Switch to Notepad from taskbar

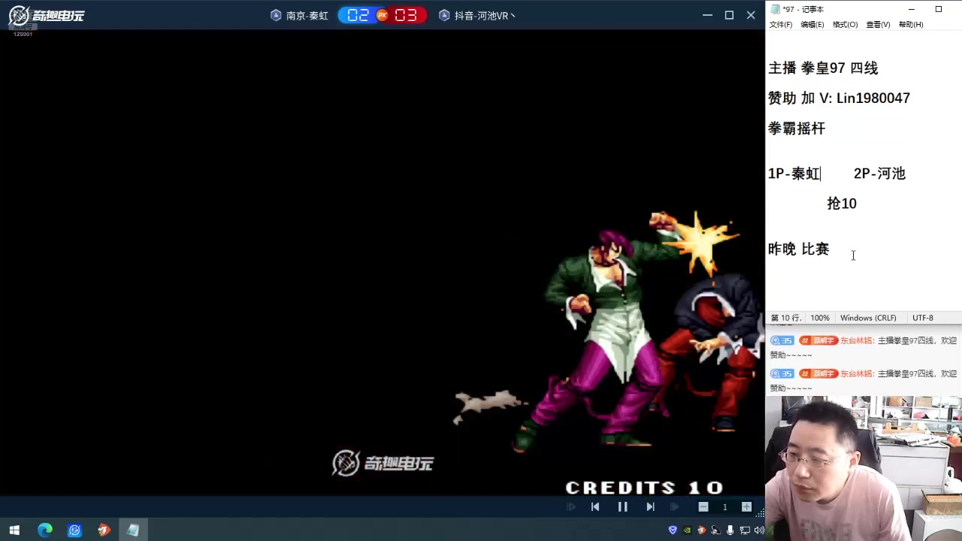[133, 530]
